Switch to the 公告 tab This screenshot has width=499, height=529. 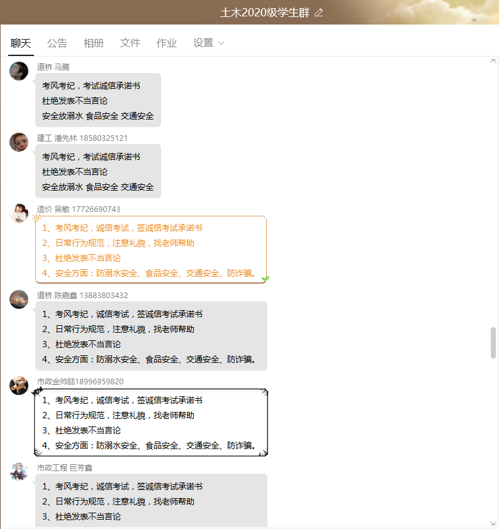[57, 43]
